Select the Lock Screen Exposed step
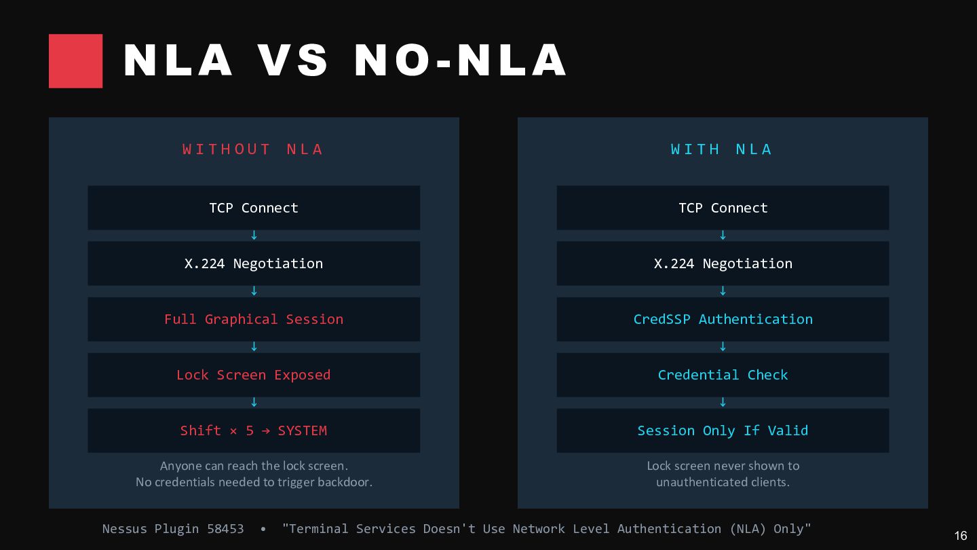Viewport: 977px width, 550px height. [x=254, y=375]
